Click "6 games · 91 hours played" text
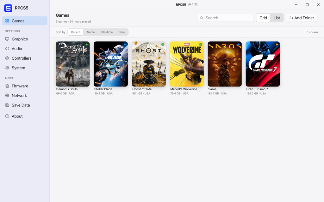324x202 pixels. pos(73,21)
